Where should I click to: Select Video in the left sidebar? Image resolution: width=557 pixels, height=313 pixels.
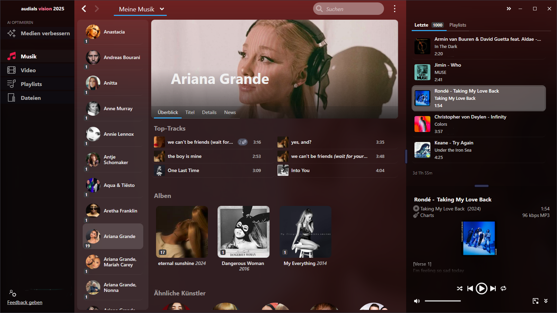(28, 70)
